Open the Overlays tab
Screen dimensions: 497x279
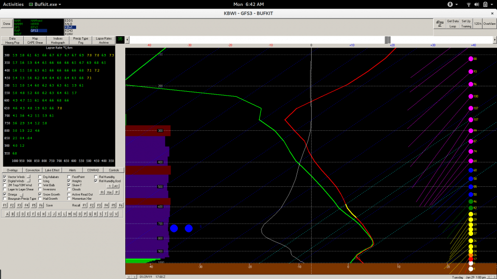click(12, 170)
